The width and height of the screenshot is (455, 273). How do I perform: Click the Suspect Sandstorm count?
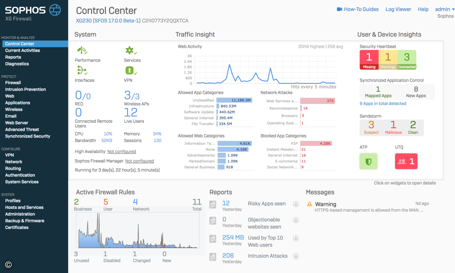point(371,127)
